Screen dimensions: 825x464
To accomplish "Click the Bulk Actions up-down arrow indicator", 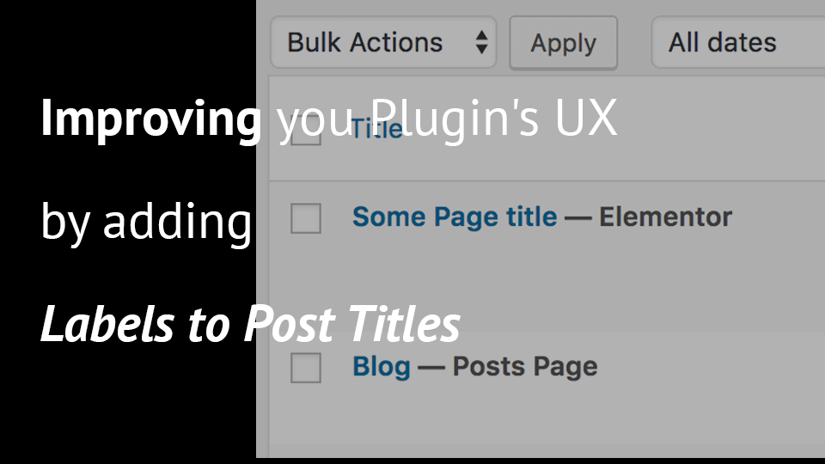I will [x=481, y=42].
